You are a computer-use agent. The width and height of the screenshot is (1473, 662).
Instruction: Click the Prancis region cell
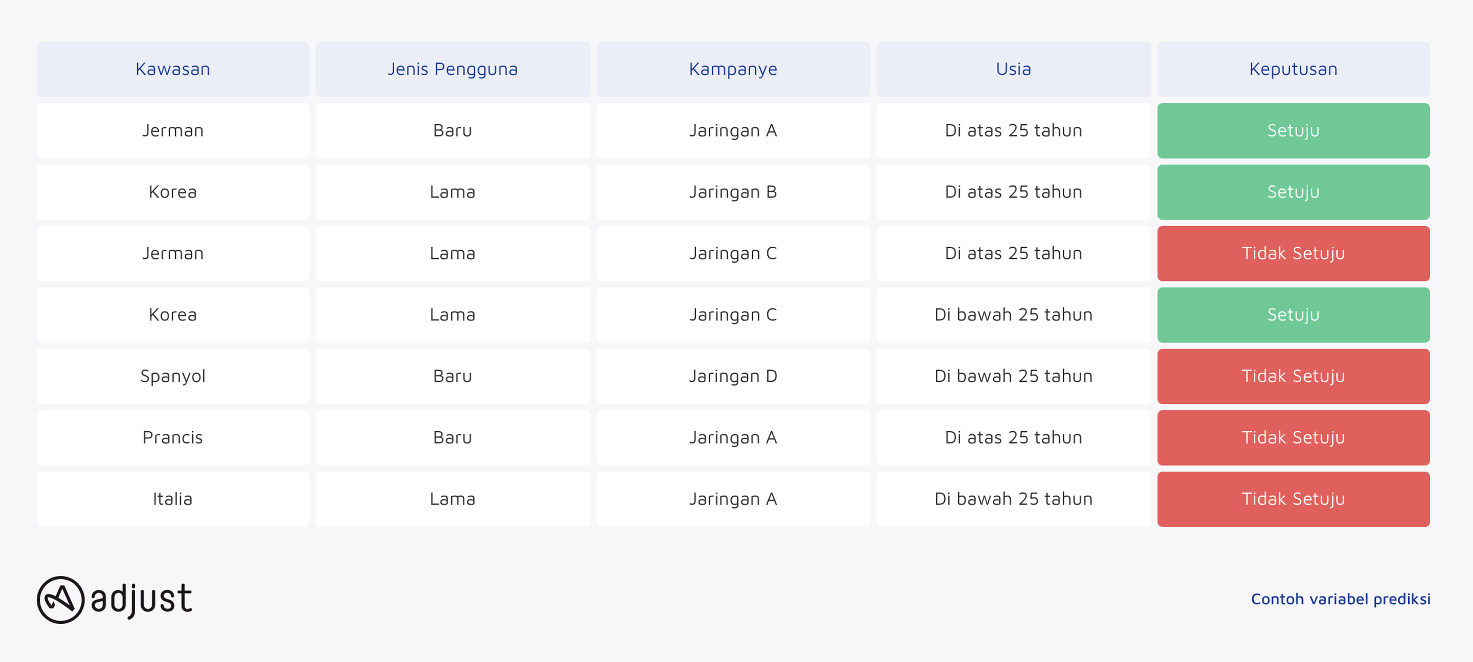point(173,438)
